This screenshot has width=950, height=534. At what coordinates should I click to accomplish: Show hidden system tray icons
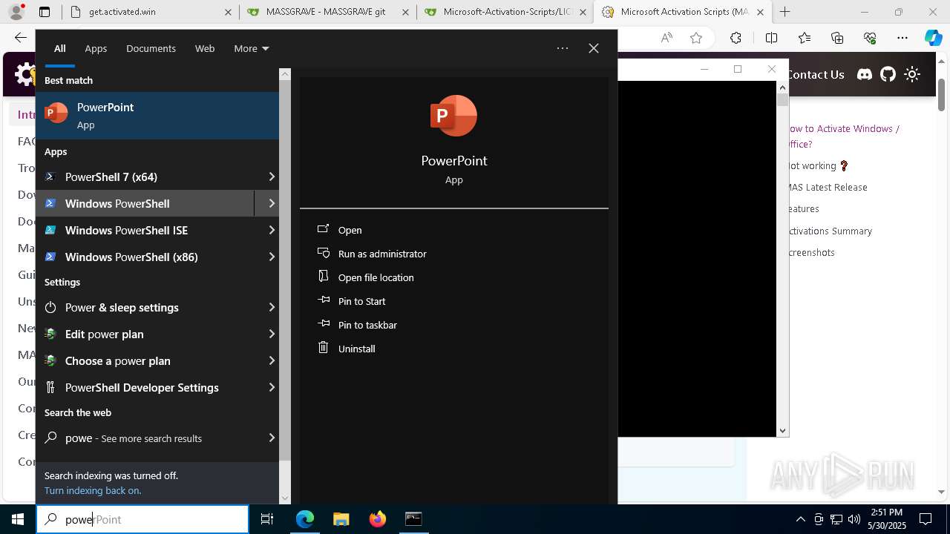800,519
